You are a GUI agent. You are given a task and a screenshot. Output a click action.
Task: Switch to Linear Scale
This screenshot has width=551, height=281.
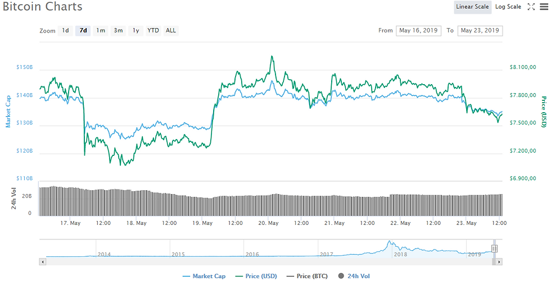coord(472,7)
